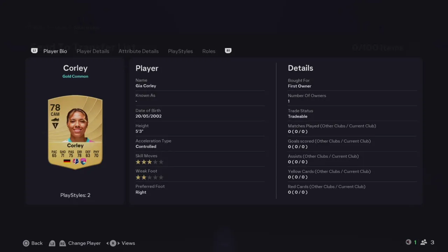This screenshot has height=252, width=448.
Task: Click the Number Of Owners label
Action: coord(307,96)
